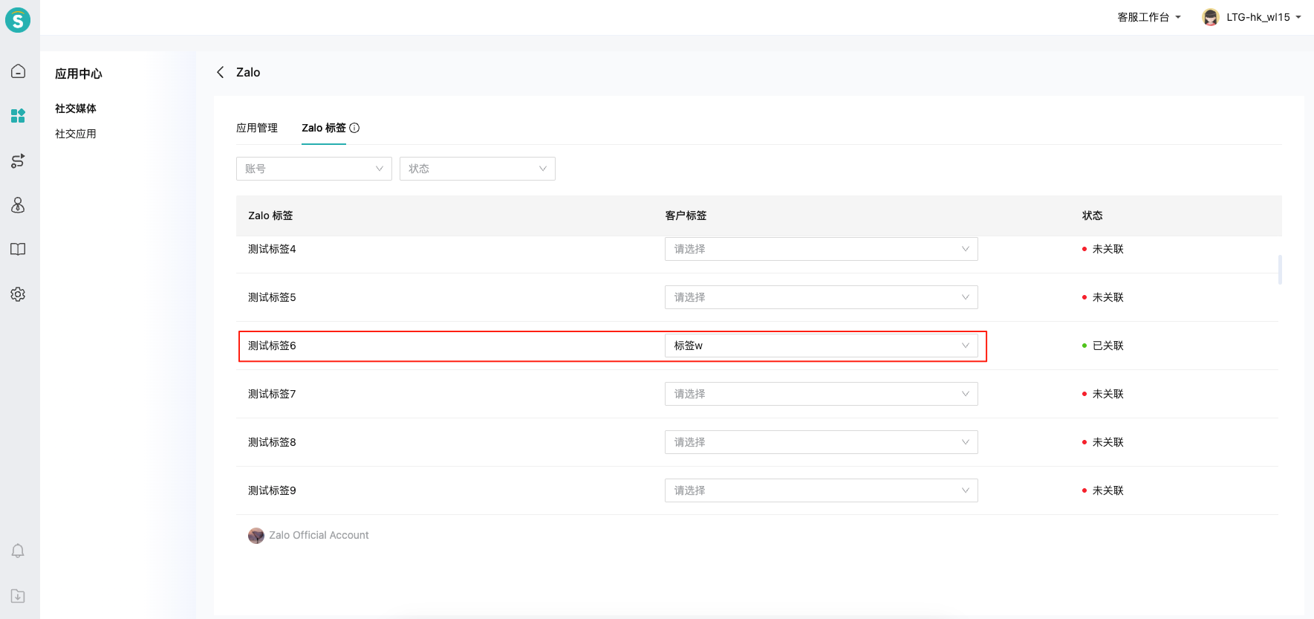The height and width of the screenshot is (619, 1314).
Task: Select 社交应用 in the side menu
Action: (76, 134)
